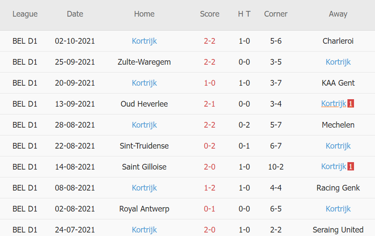Open the 2-0 score versus Seraing United

[x=210, y=230]
